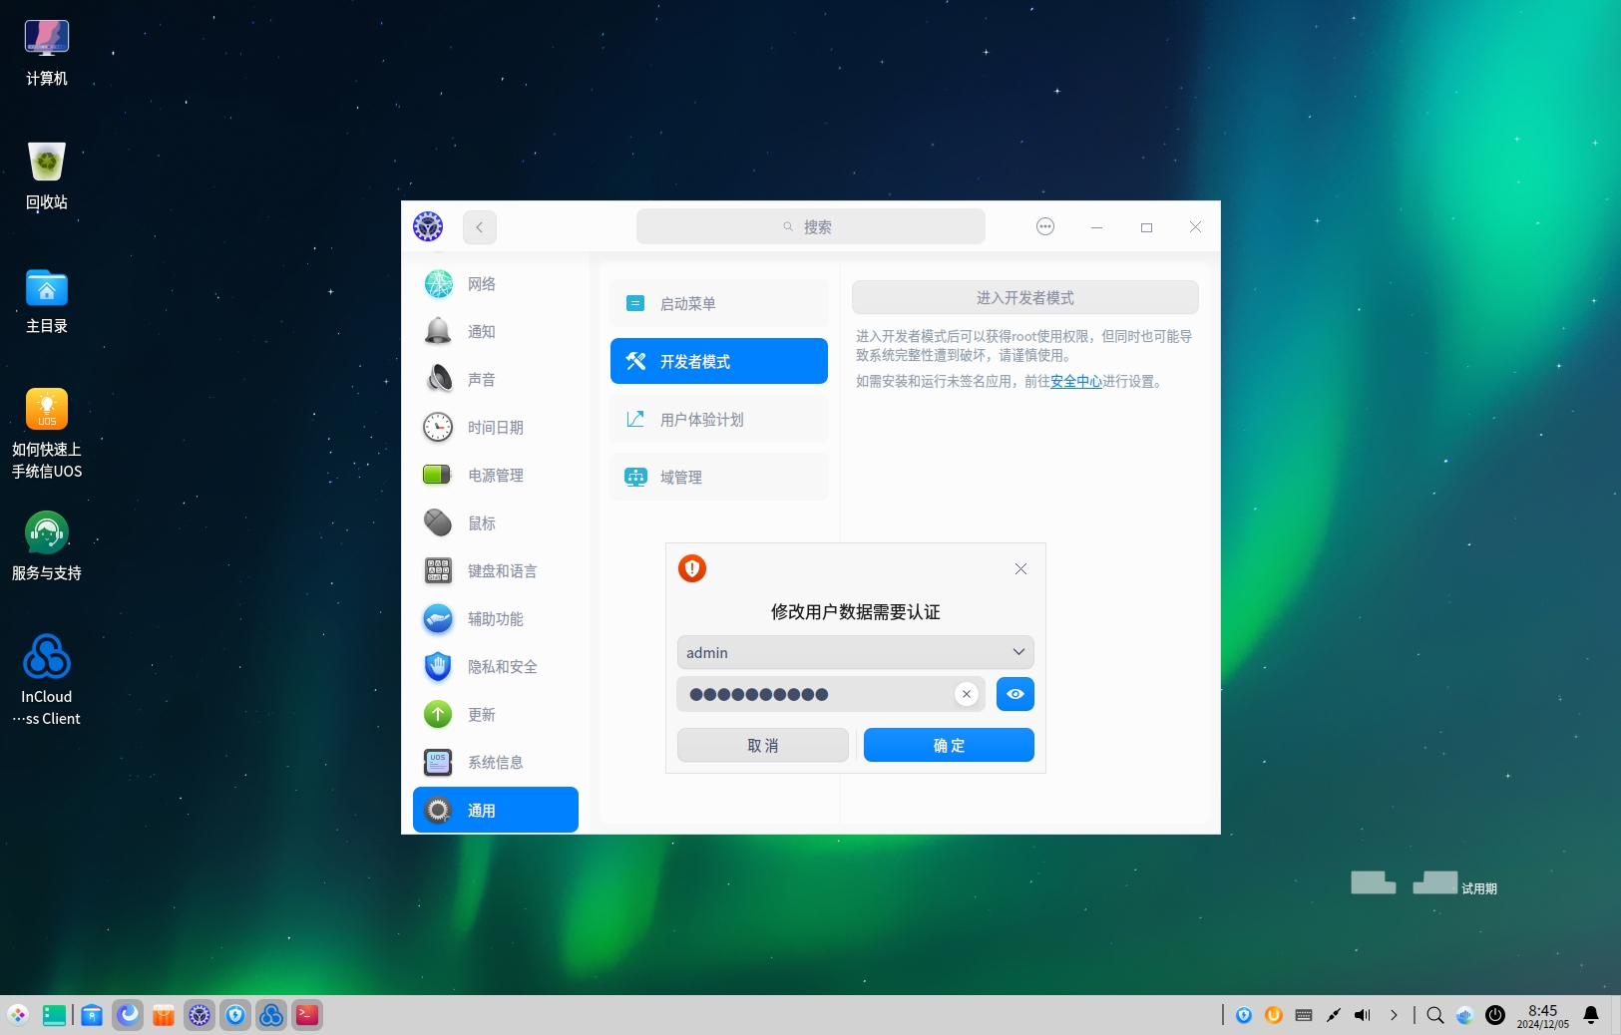Click the 确定 confirm button
Screen dimensions: 1621x1035
(x=948, y=745)
